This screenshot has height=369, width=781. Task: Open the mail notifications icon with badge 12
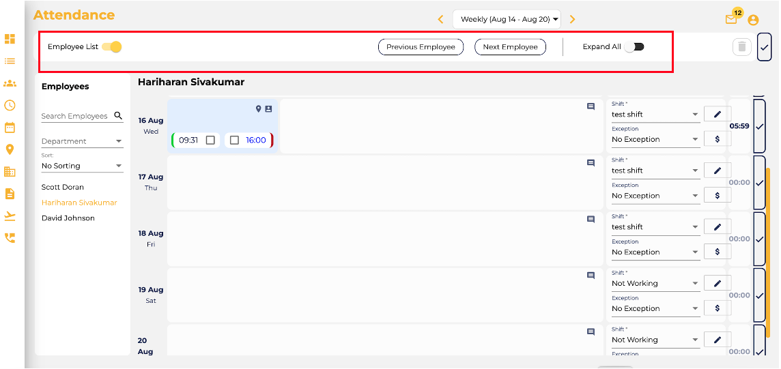coord(731,20)
